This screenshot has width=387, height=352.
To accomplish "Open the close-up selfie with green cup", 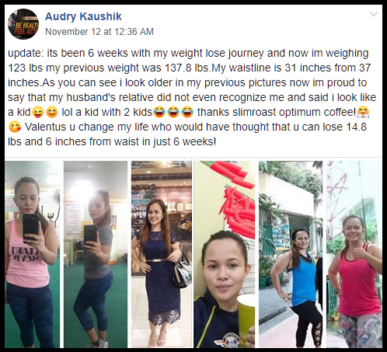I will (x=225, y=254).
